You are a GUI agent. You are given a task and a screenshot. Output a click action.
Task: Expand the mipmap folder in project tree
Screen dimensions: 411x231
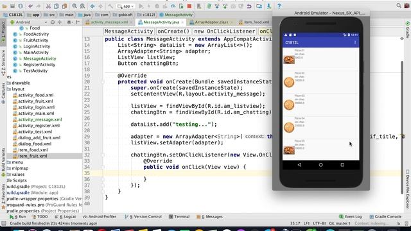pos(20,168)
